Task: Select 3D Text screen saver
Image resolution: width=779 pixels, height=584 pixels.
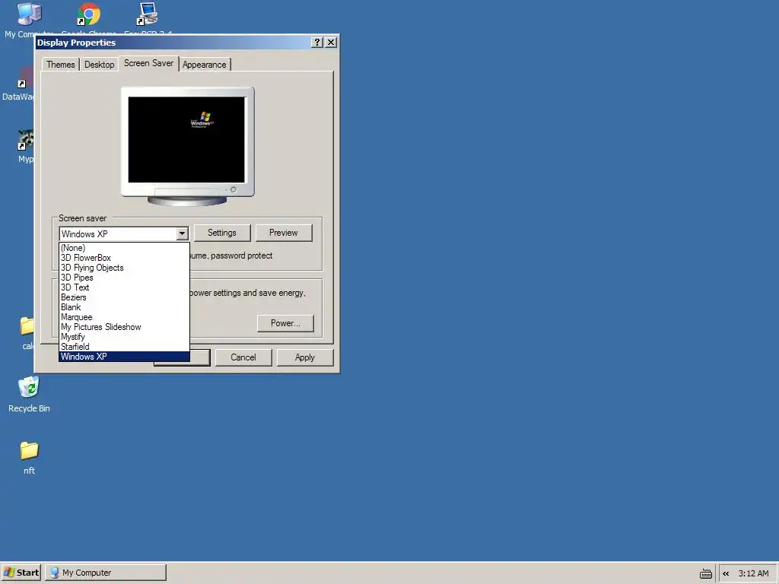Action: [x=124, y=287]
